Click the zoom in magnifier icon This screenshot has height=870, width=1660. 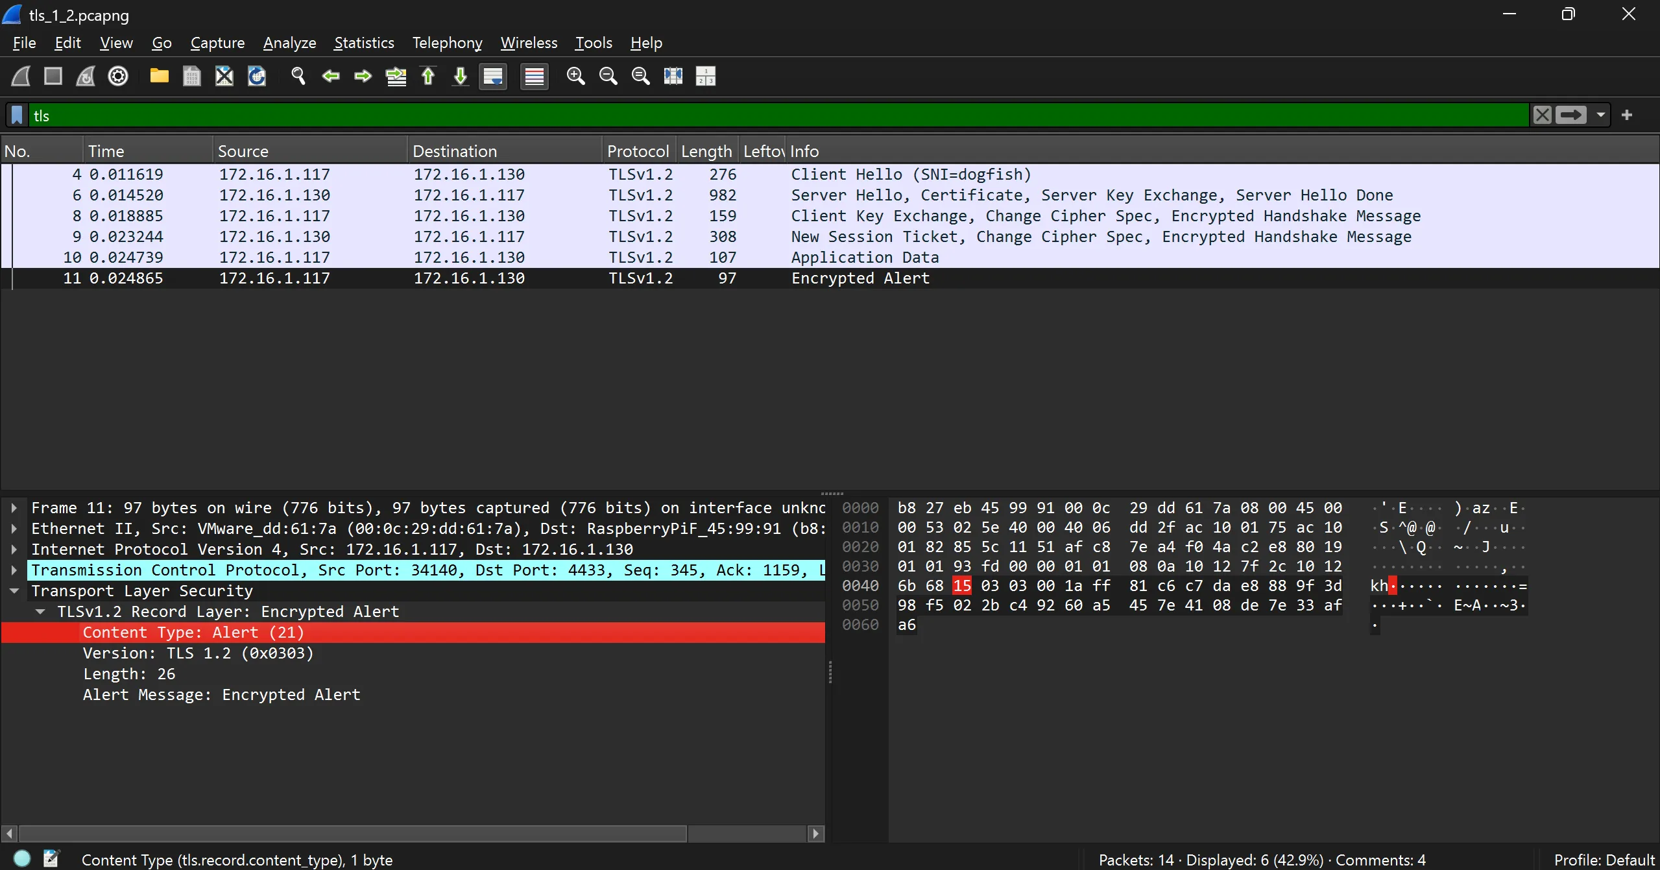click(575, 76)
